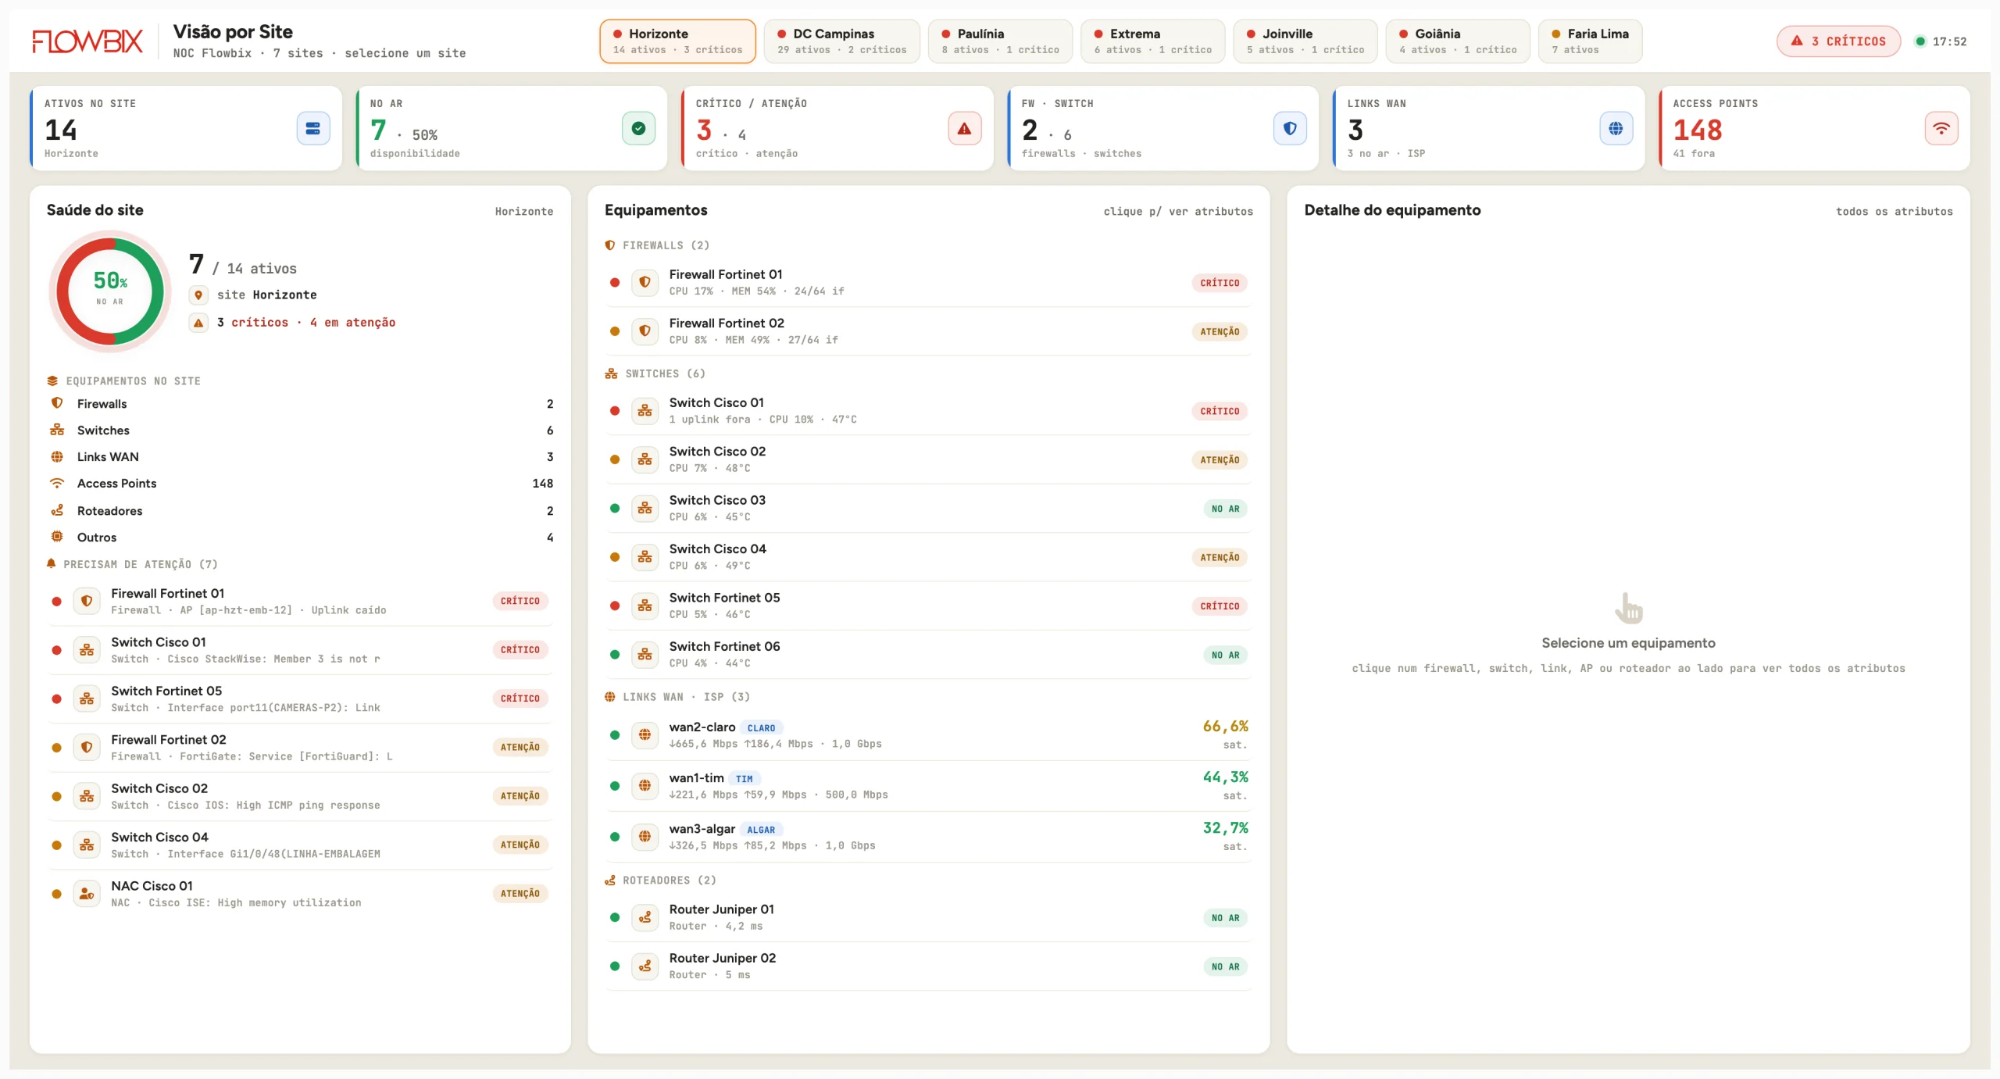Click the chip icon in the Outros count row
The width and height of the screenshot is (2000, 1079).
coord(57,537)
